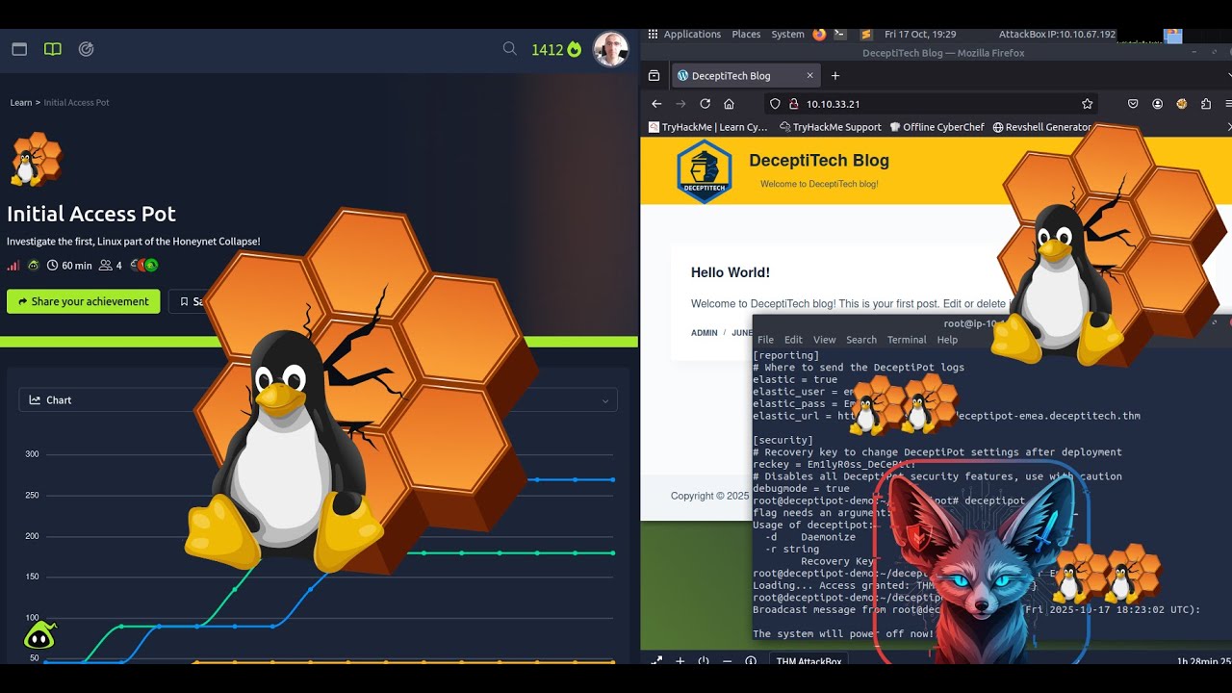Launch Firefox from top panel
The width and height of the screenshot is (1232, 693).
tap(819, 34)
